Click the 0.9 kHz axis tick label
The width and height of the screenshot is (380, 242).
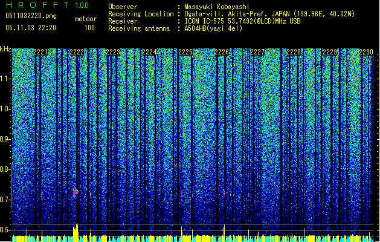click(5, 139)
